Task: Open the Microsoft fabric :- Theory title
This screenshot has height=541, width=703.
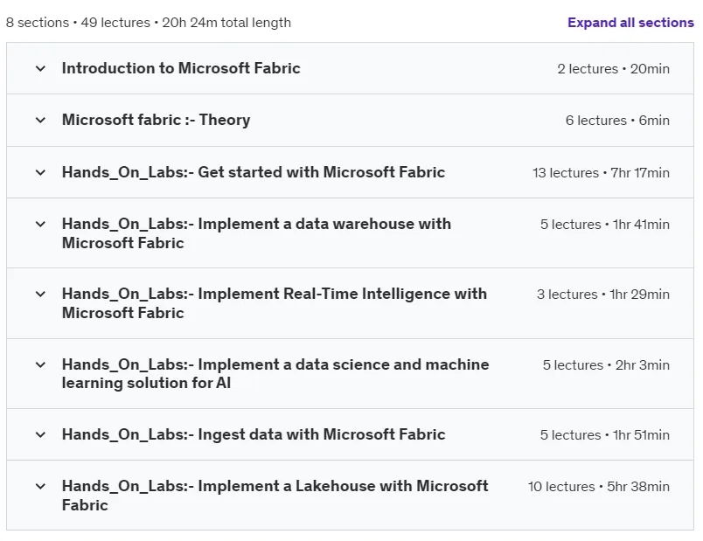Action: click(x=156, y=120)
